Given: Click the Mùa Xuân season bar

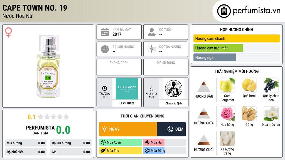Looking at the screenshot, I should tap(121, 142).
